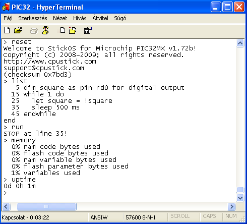Click the vertical scrollbar thumb

[240, 190]
